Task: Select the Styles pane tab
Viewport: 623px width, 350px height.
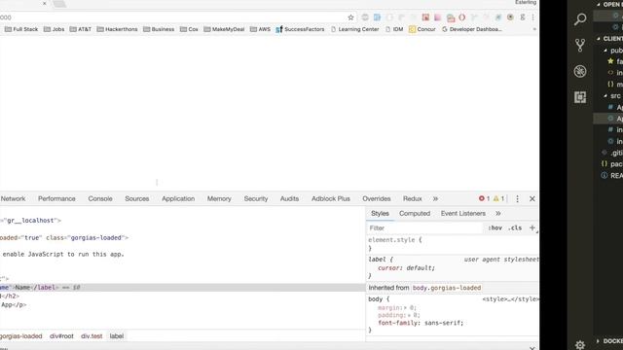Action: pos(380,214)
